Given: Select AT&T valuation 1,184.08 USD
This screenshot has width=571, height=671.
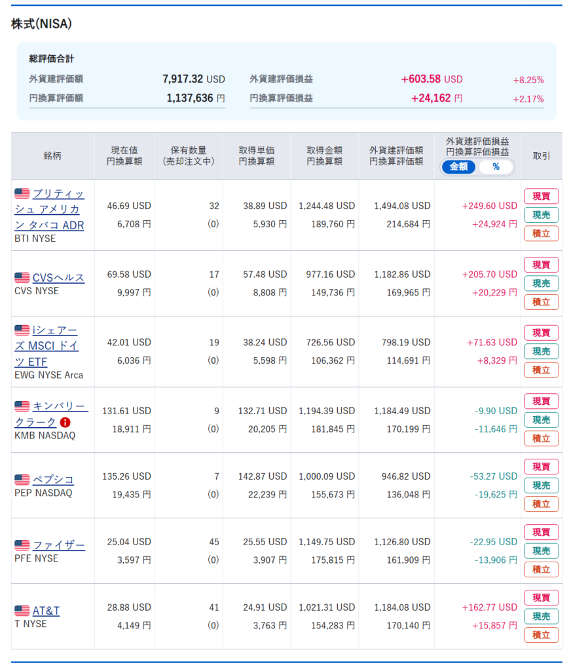Looking at the screenshot, I should click(403, 607).
